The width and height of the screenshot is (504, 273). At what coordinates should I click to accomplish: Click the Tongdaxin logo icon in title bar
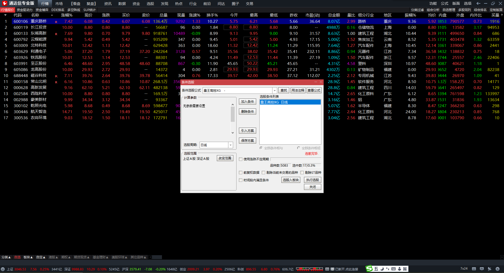click(x=4, y=3)
